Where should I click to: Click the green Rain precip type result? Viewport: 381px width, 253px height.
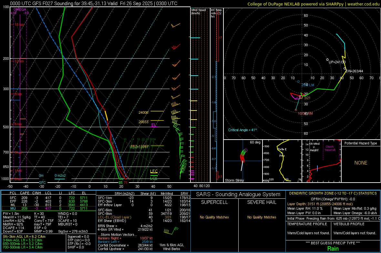[x=333, y=248]
